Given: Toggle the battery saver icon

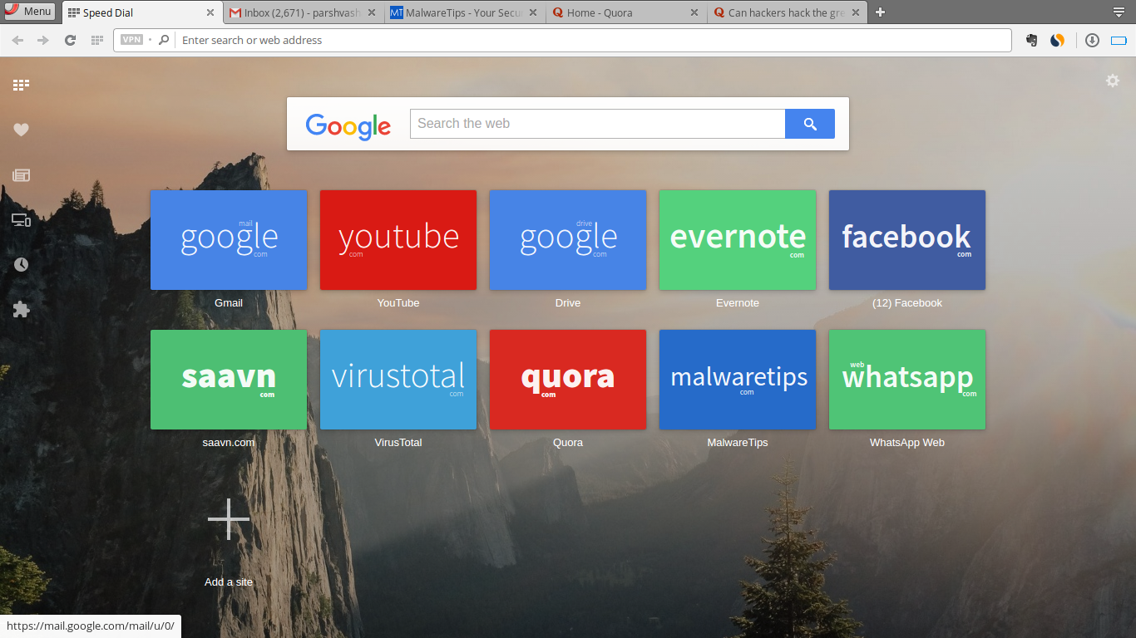Looking at the screenshot, I should point(1119,40).
